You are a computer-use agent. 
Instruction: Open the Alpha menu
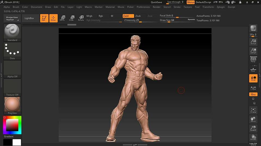[7, 7]
